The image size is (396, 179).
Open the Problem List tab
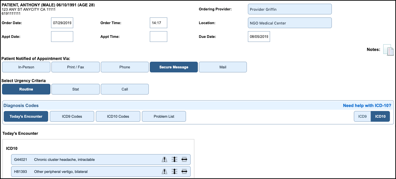(x=164, y=116)
